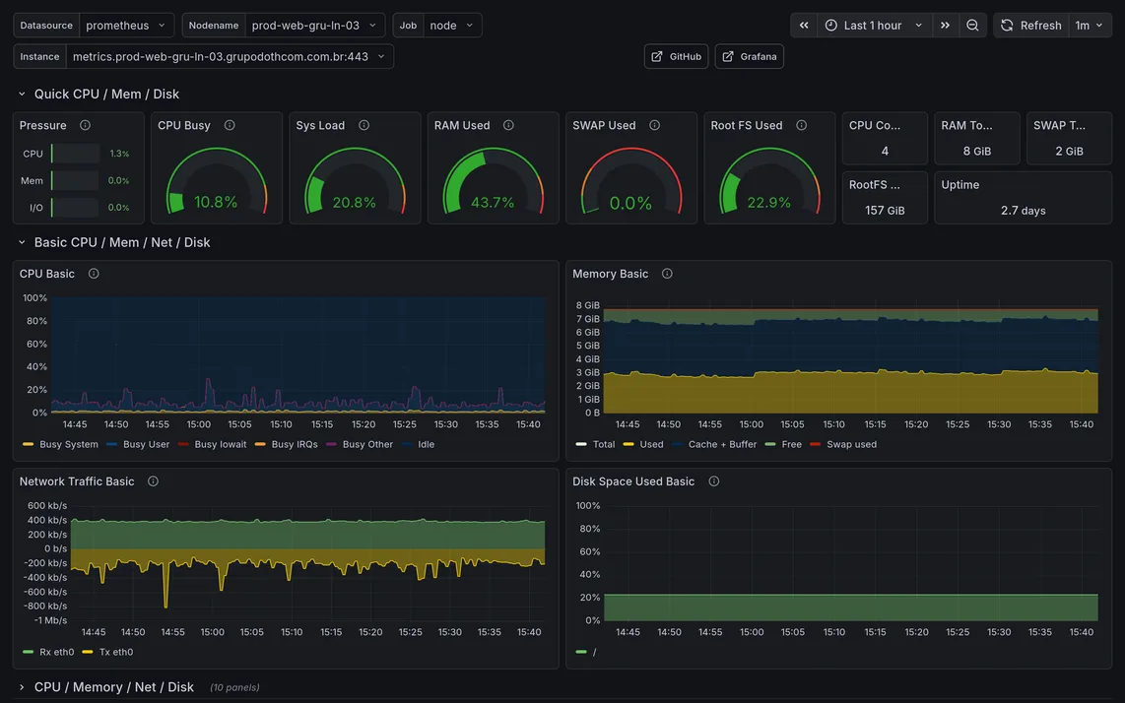Open the refresh interval 1m dropdown

[x=1090, y=26]
